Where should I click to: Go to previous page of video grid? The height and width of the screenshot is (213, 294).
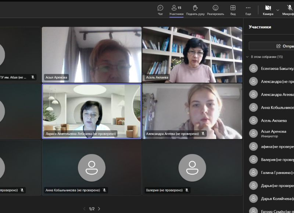coord(84,209)
